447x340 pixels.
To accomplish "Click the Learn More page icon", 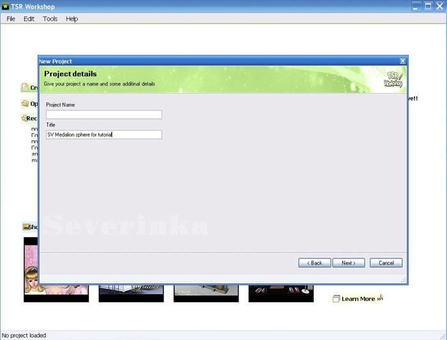I will point(337,299).
